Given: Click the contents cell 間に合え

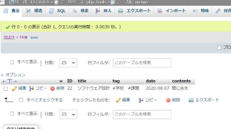Looking at the screenshot, I should tap(180, 88).
